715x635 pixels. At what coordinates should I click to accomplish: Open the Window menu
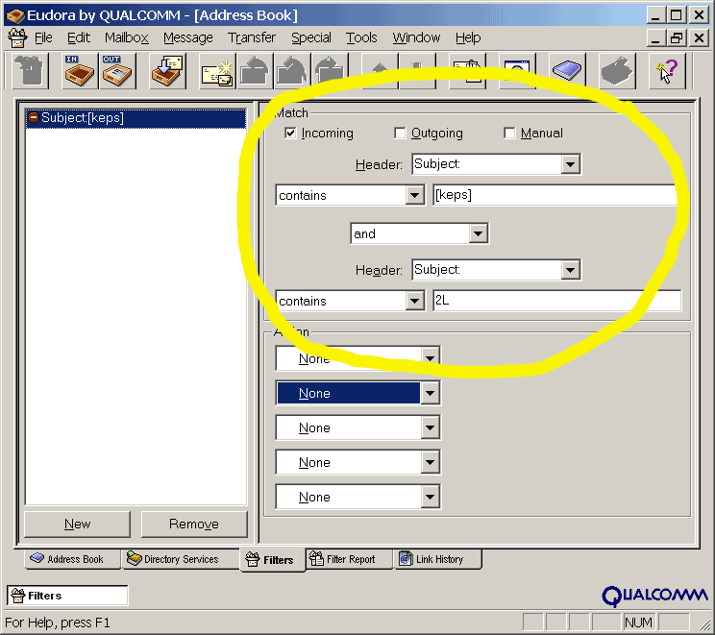pyautogui.click(x=416, y=37)
